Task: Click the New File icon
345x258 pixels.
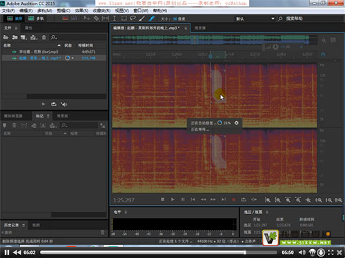Action: click(x=23, y=37)
